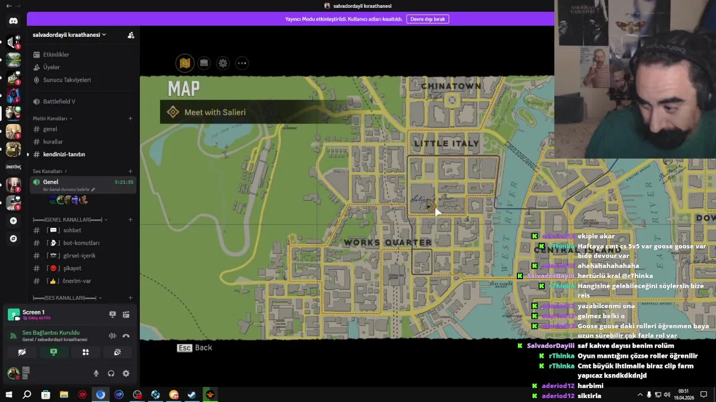Click Esc Back in the game map
716x402 pixels.
[x=195, y=348]
